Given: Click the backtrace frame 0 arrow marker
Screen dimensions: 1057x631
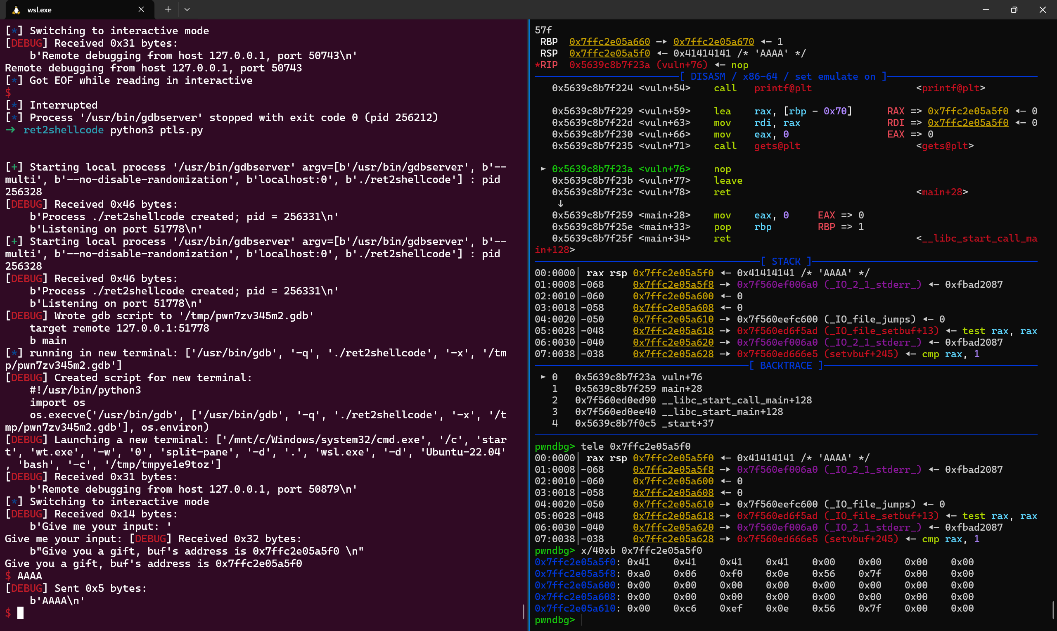Looking at the screenshot, I should click(x=543, y=377).
